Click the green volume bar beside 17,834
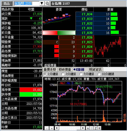The height and width of the screenshot is (131, 127). click(x=114, y=14)
